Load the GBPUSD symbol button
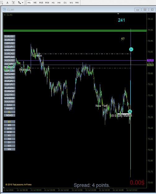Screen dimensions: 156x194 (9, 43)
